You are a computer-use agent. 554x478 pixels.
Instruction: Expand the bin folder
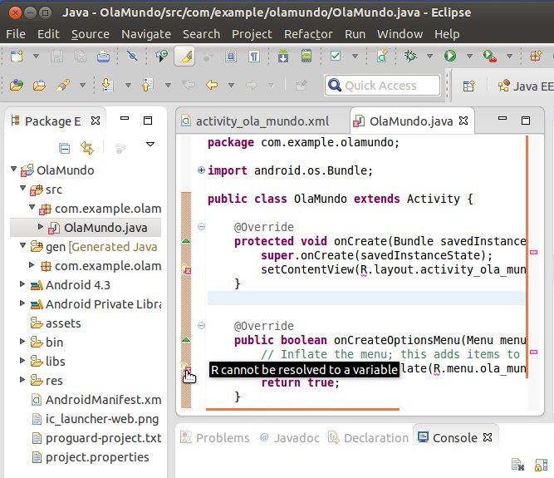(x=22, y=341)
